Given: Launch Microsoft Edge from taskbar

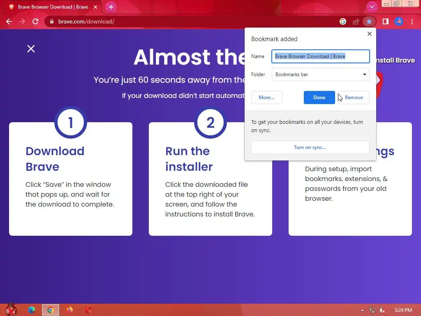Looking at the screenshot, I should (x=31, y=310).
